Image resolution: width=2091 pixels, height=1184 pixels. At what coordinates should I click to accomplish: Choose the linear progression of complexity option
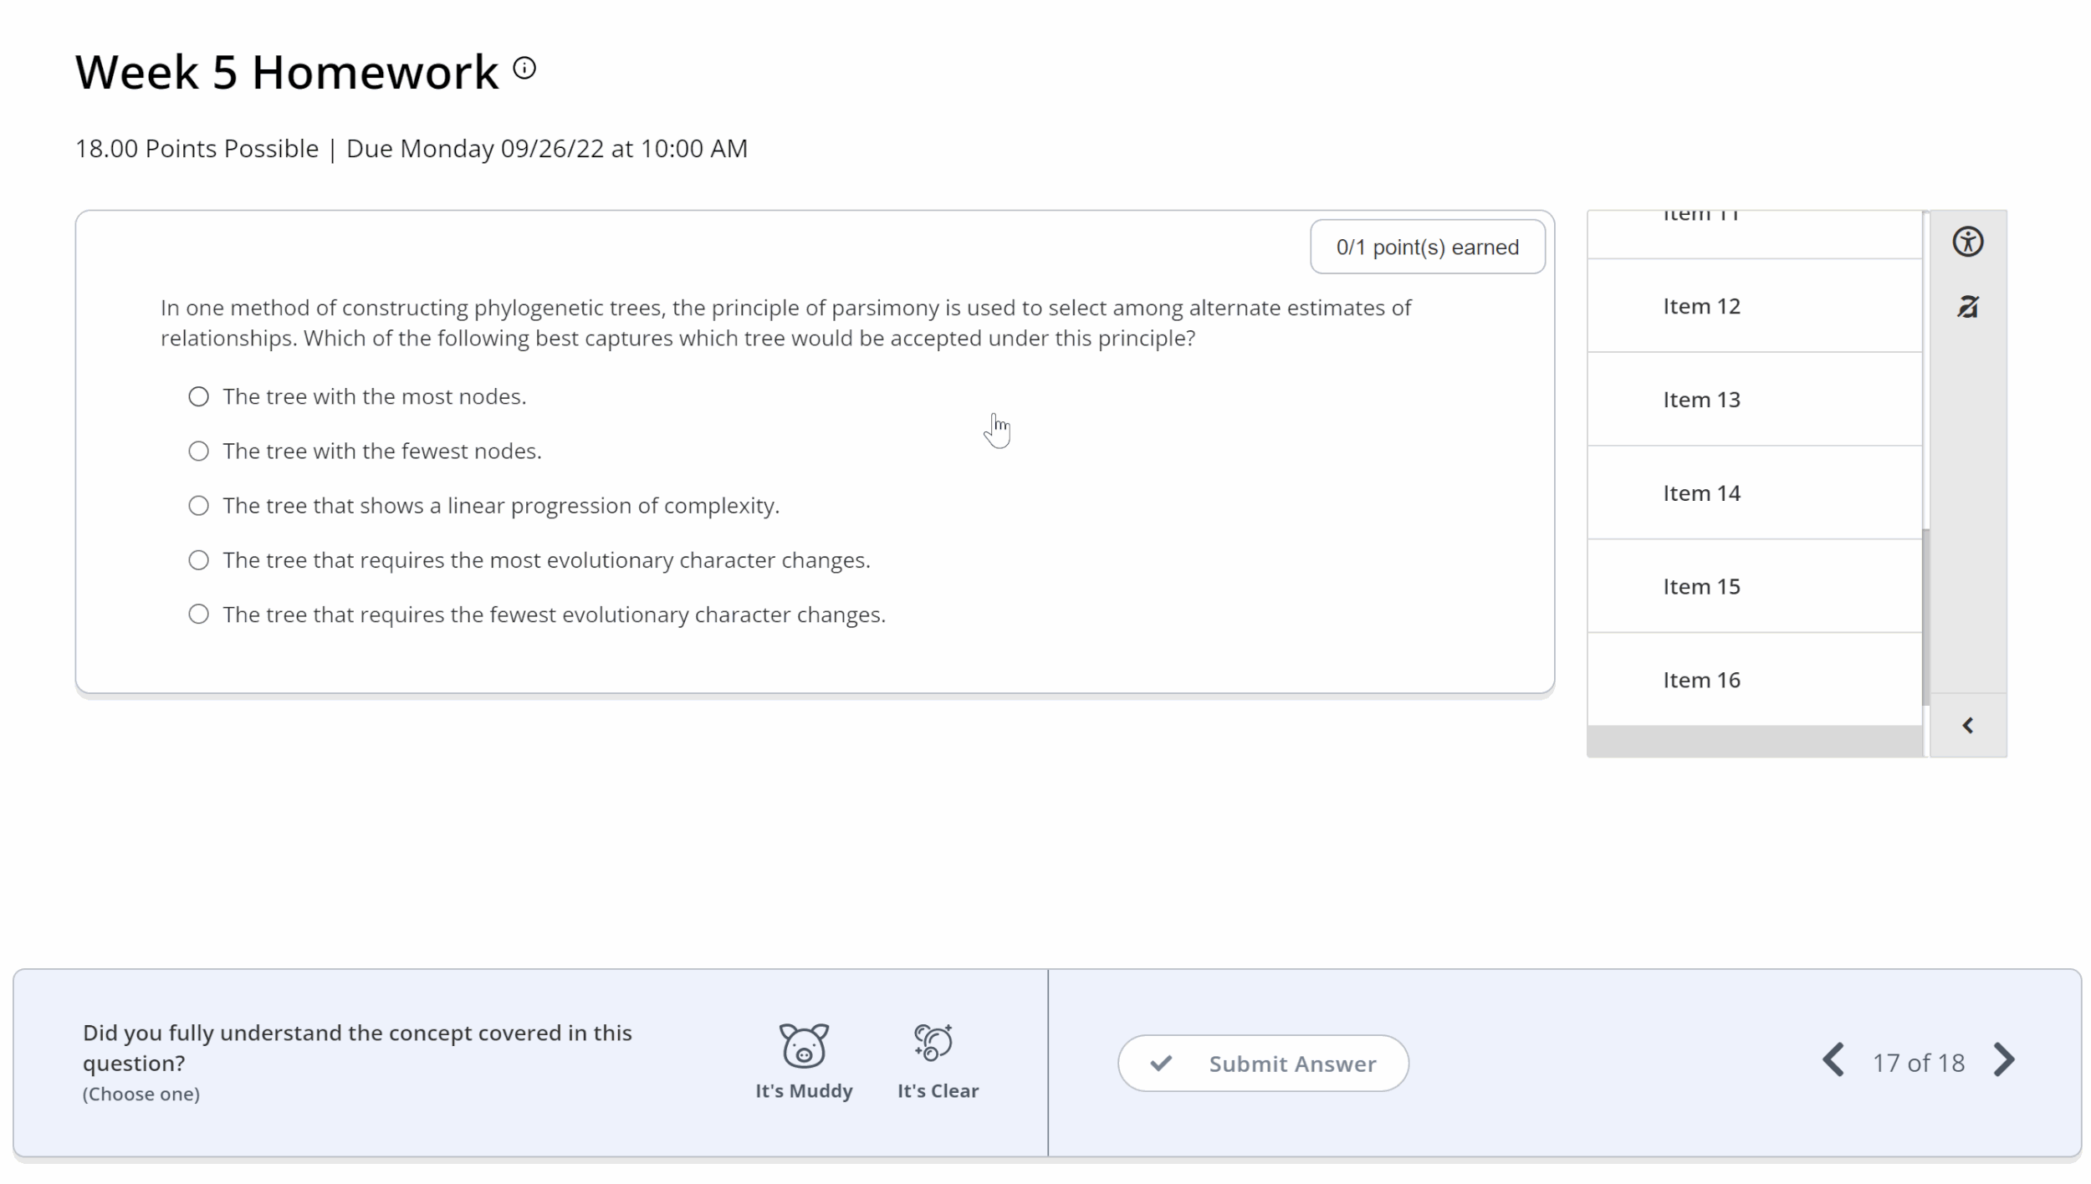198,506
